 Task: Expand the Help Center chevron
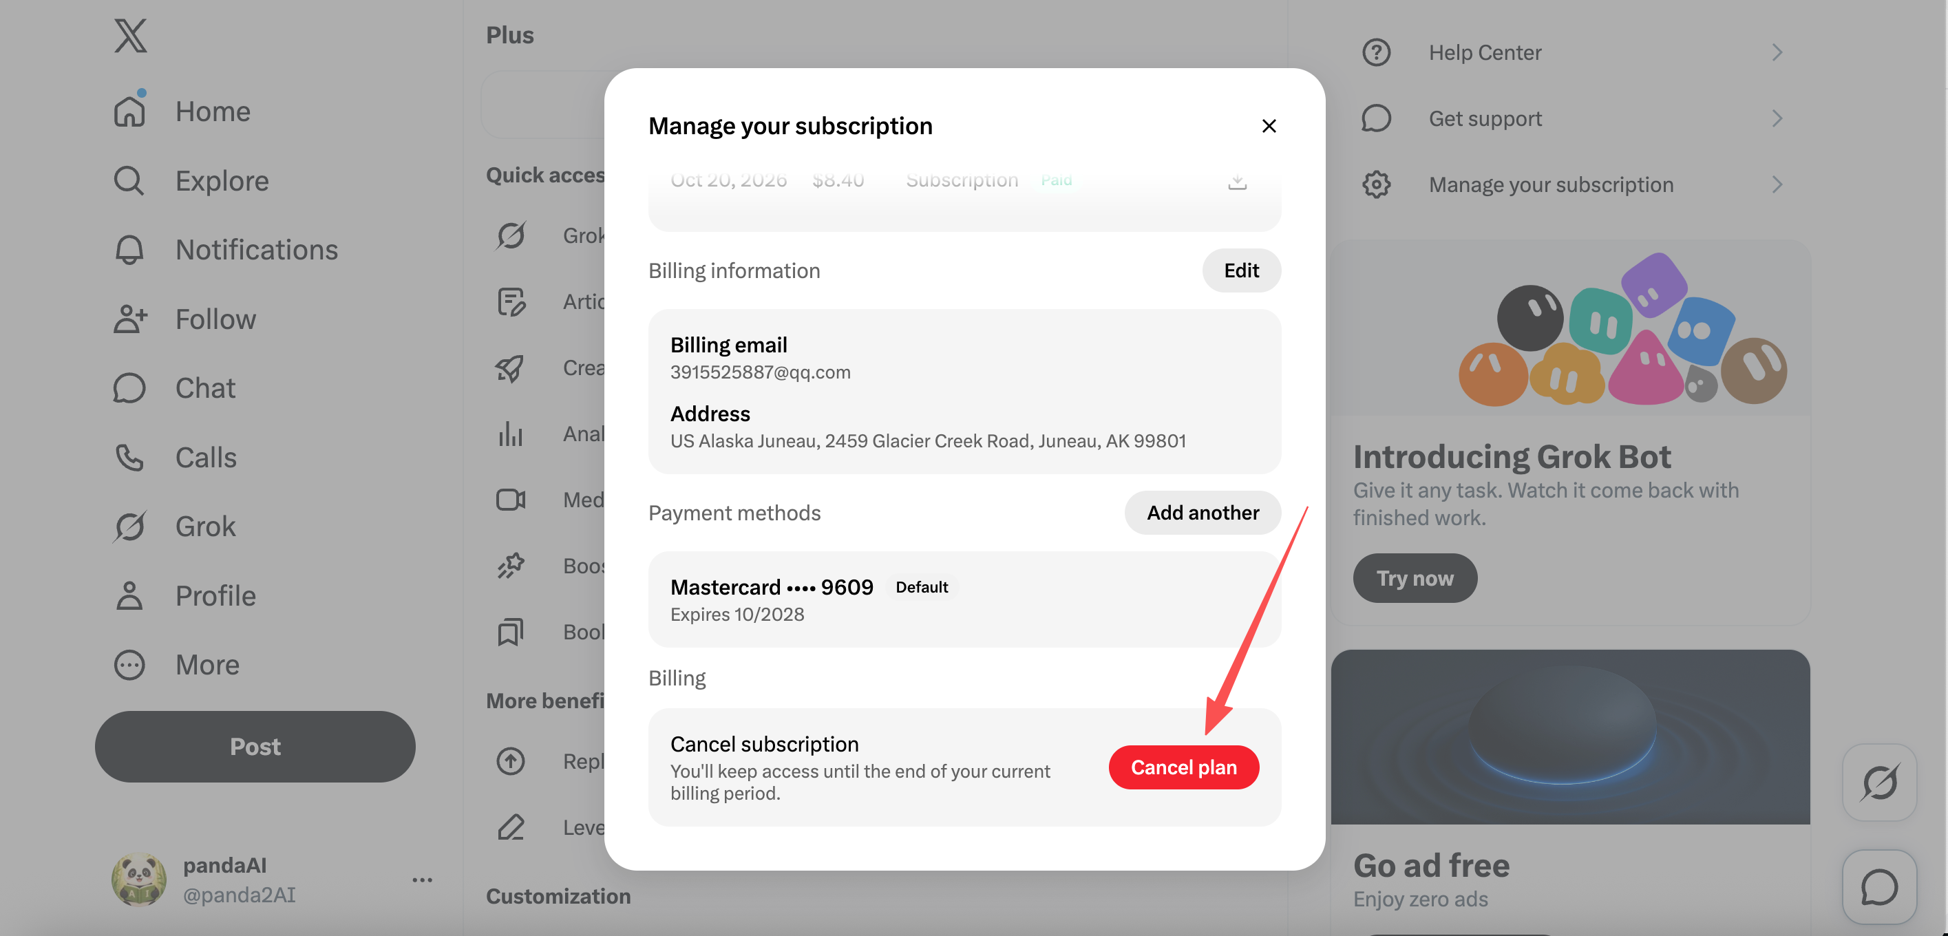point(1777,52)
